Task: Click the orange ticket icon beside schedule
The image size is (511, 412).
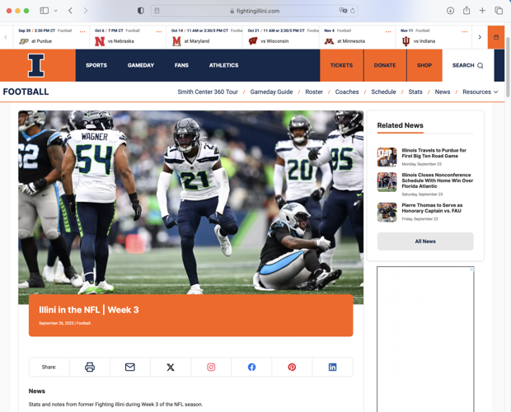Action: pyautogui.click(x=496, y=37)
